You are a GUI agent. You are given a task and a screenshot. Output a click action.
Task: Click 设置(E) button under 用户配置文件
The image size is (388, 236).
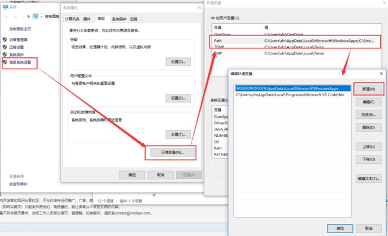pyautogui.click(x=178, y=98)
